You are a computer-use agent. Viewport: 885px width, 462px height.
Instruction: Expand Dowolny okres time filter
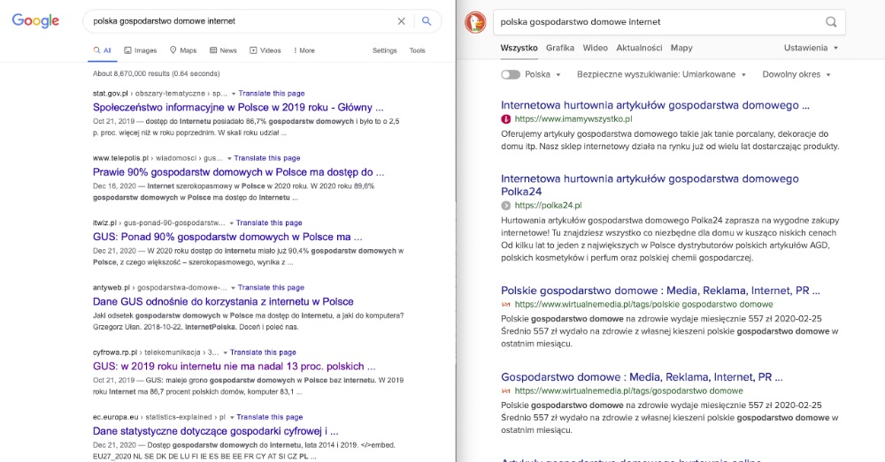[x=796, y=75]
